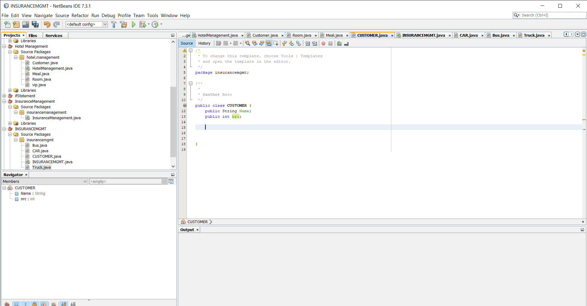The image size is (587, 306).
Task: Select Truck.java in the Projects tree
Action: [42, 167]
